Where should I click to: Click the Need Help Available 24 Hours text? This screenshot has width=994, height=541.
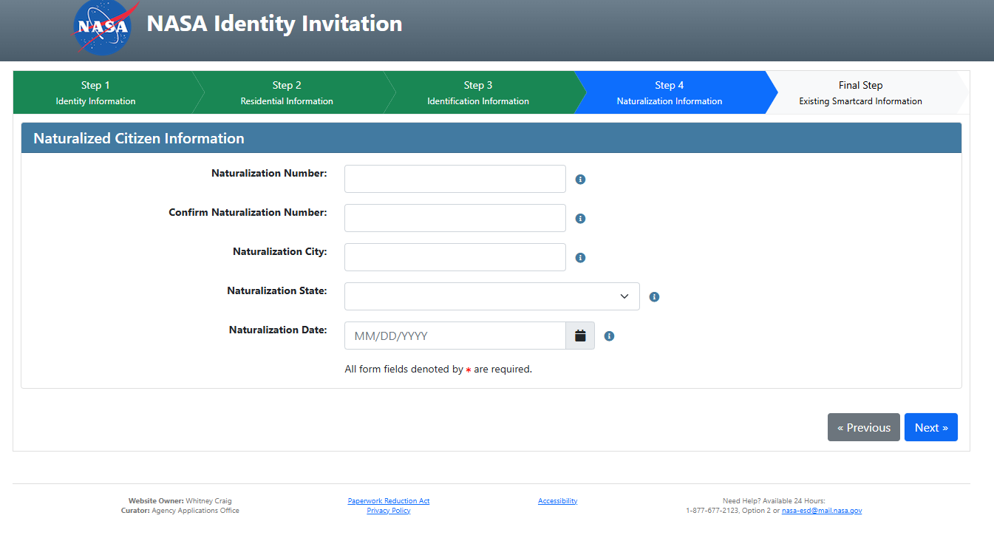pos(774,501)
